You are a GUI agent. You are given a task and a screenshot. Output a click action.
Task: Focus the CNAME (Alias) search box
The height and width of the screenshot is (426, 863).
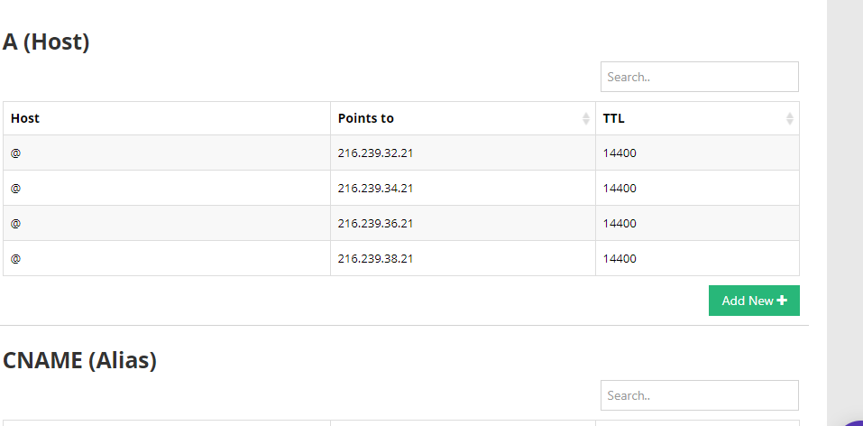(699, 395)
